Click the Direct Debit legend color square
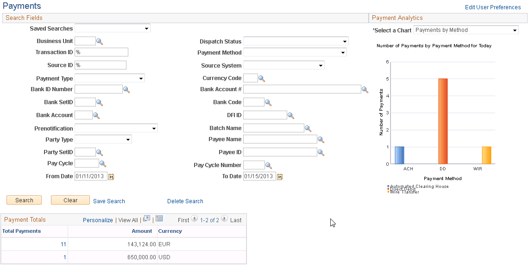This screenshot has height=268, width=529. click(388, 189)
